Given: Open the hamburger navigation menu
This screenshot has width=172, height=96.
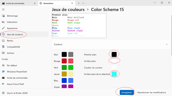Looking at the screenshot, I should (x=3, y=10).
